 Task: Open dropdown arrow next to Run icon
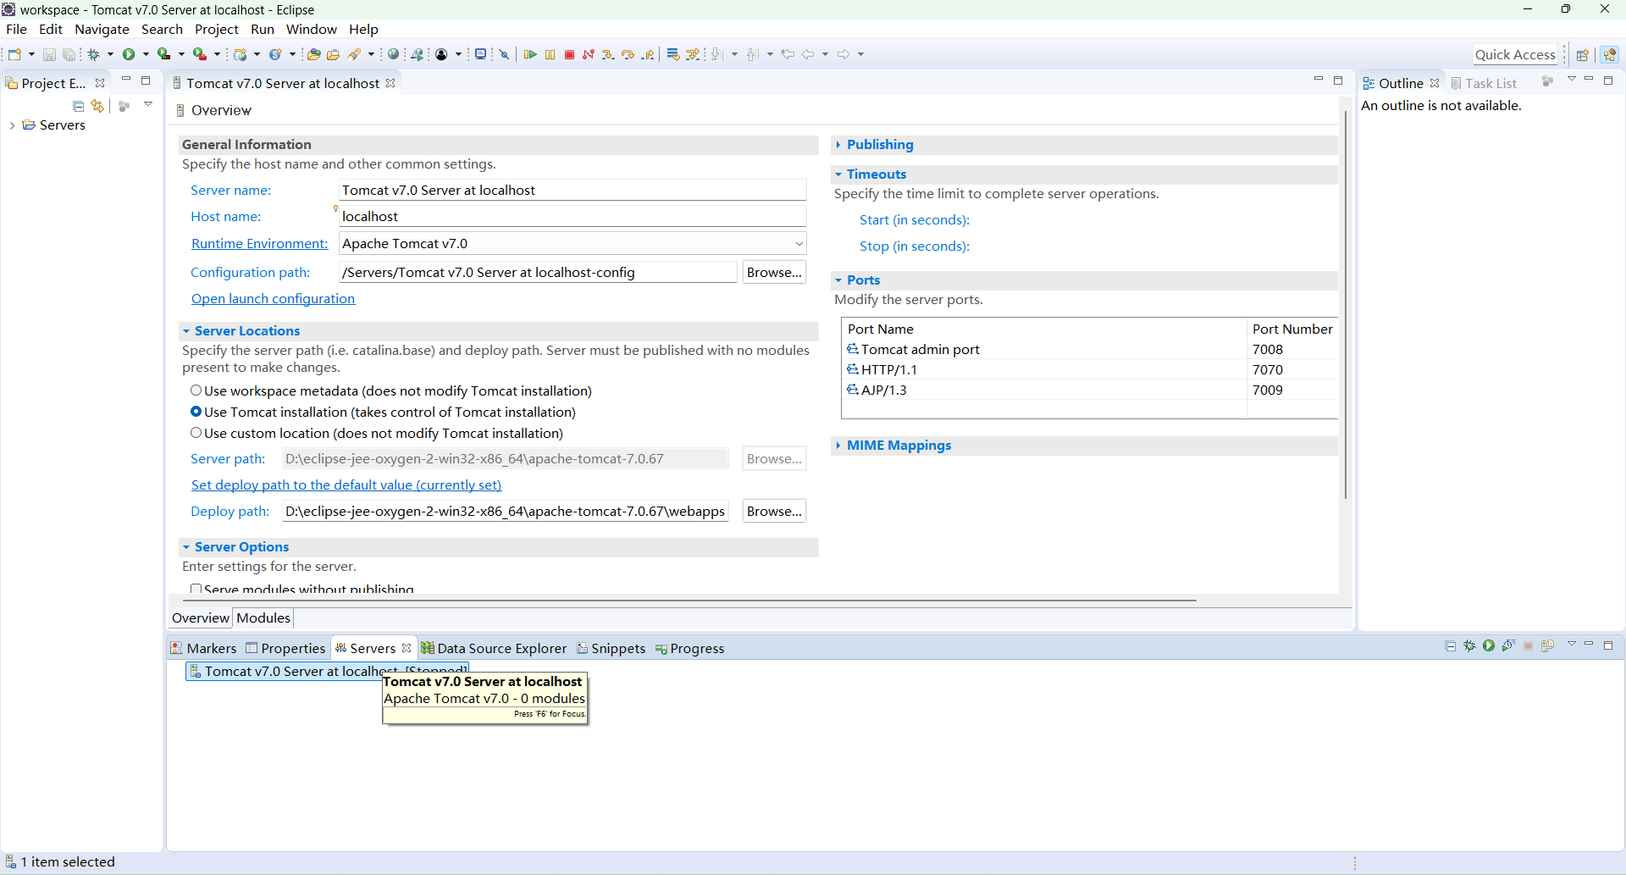[147, 54]
